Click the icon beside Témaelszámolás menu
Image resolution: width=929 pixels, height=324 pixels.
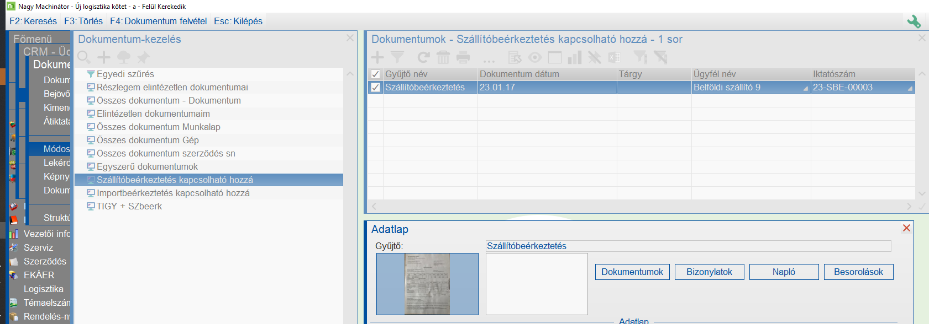coord(14,303)
